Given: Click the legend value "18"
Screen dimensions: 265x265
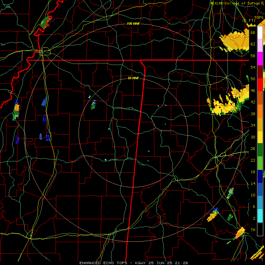Looking at the screenshot, I should [x=253, y=172].
